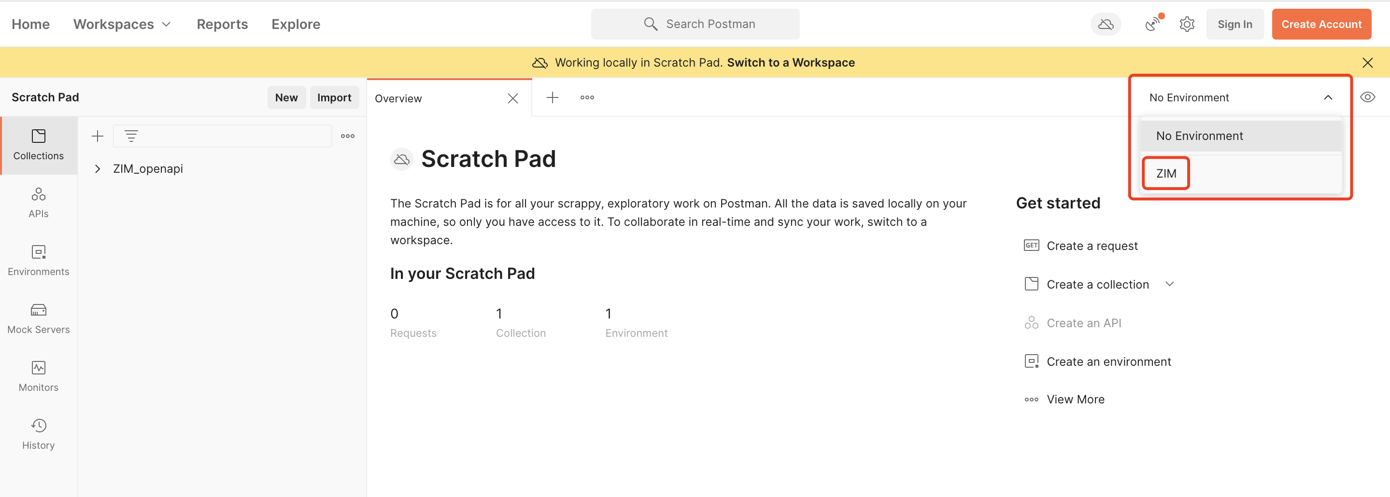
Task: Click Create an environment link
Action: [x=1108, y=361]
